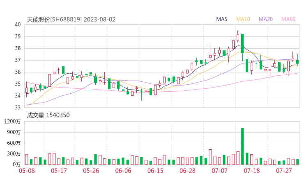
Task: Click the 成交量 1540350 volume label
Action: (x=48, y=115)
